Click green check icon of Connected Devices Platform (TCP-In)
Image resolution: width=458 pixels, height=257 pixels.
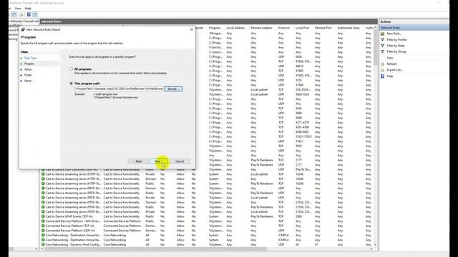43,226
